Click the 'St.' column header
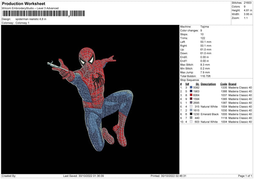The height and width of the screenshot is (179, 254). [x=197, y=84]
